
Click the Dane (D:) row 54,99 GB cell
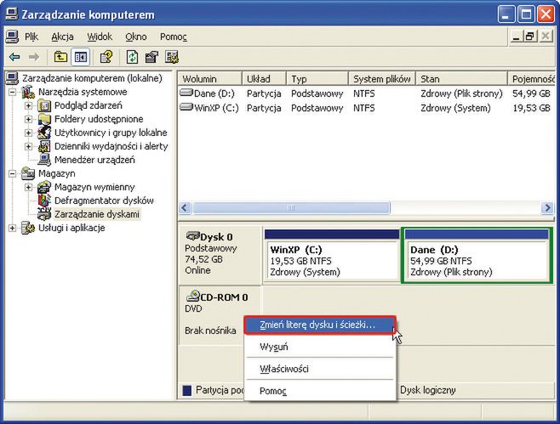tap(531, 93)
